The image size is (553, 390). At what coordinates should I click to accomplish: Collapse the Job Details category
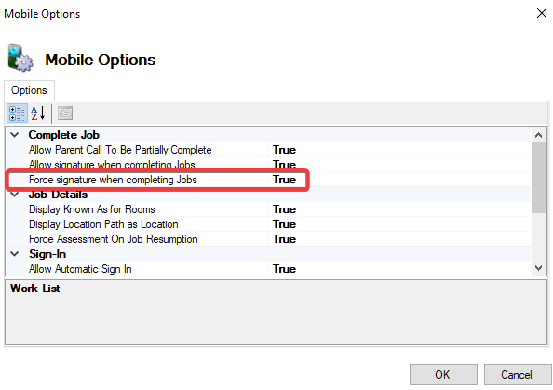point(15,195)
